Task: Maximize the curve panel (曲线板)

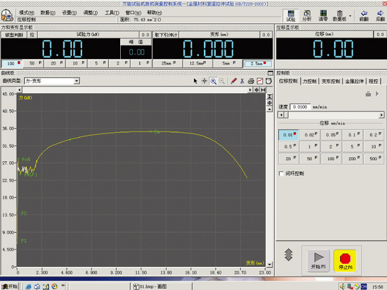Action: pyautogui.click(x=270, y=73)
